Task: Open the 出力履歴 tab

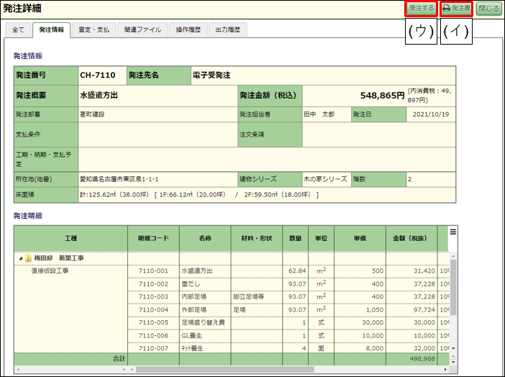Action: 228,30
